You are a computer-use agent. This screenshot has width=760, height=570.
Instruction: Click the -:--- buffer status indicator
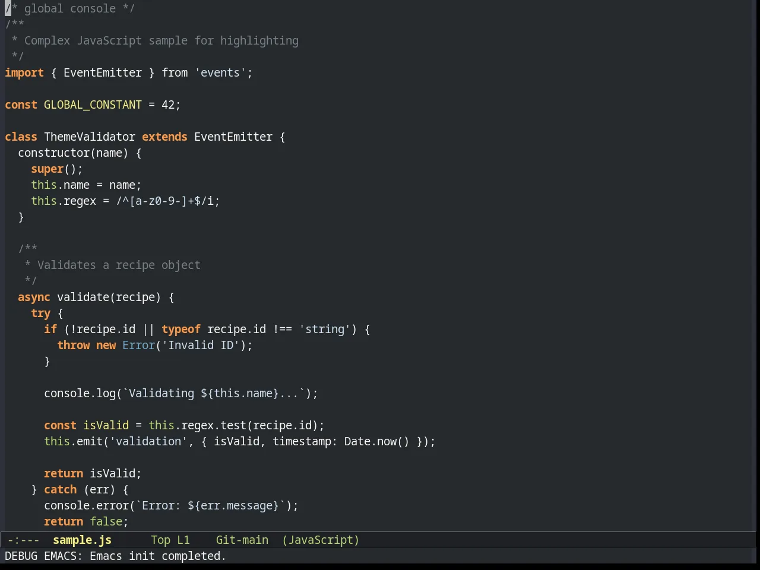click(23, 540)
